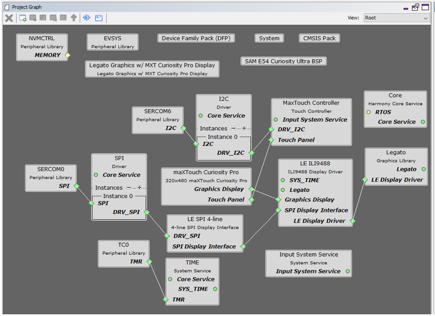This screenshot has height=316, width=435.
Task: Collapse I2C driver Instances with minus button
Action: (x=234, y=128)
